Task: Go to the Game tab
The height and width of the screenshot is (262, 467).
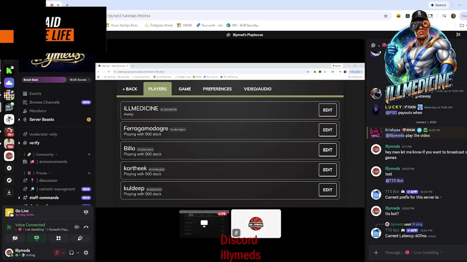Action: (185, 89)
